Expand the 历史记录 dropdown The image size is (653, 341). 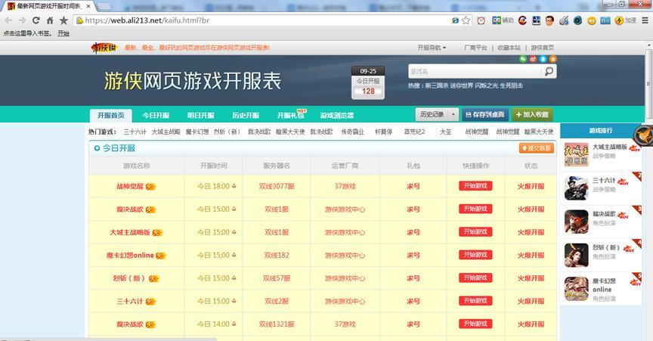pos(453,115)
